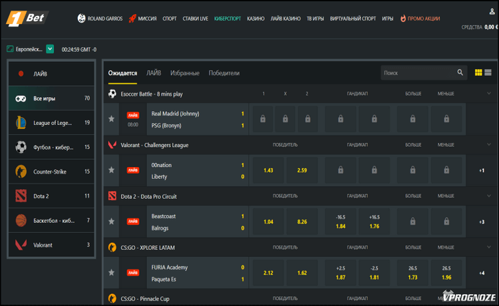The height and width of the screenshot is (306, 499).
Task: Bet on Liberty at 2.59
Action: (302, 170)
